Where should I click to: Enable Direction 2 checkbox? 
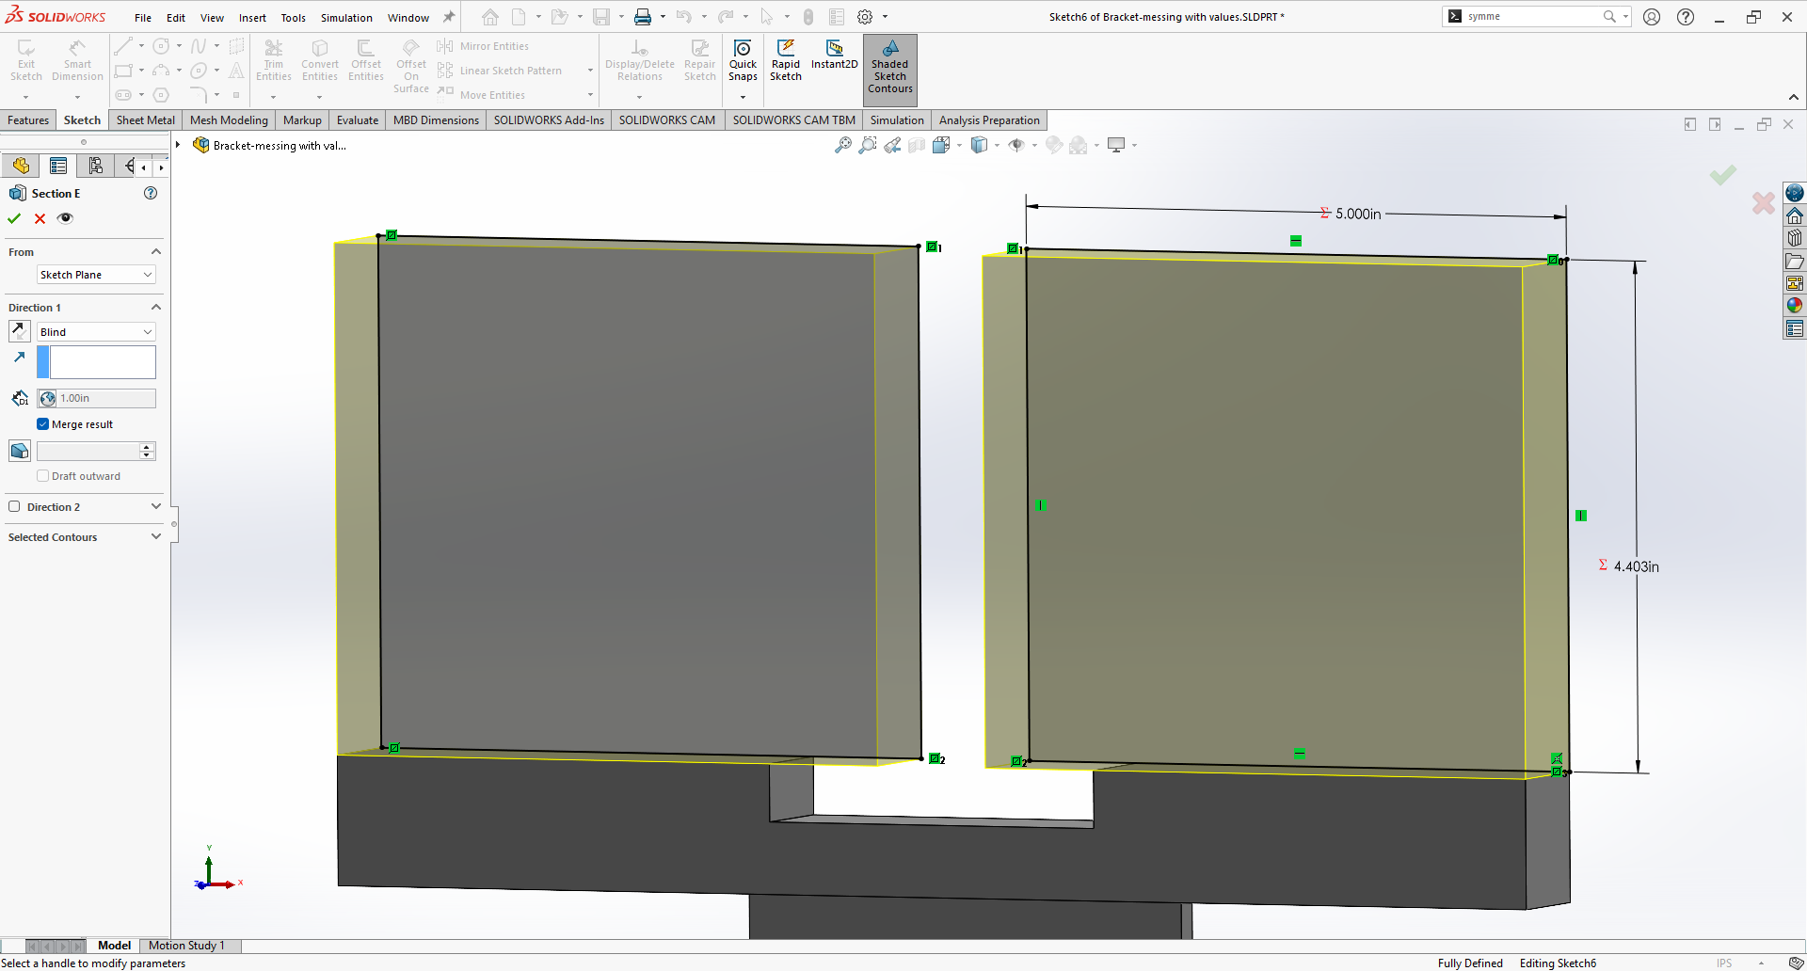[14, 506]
